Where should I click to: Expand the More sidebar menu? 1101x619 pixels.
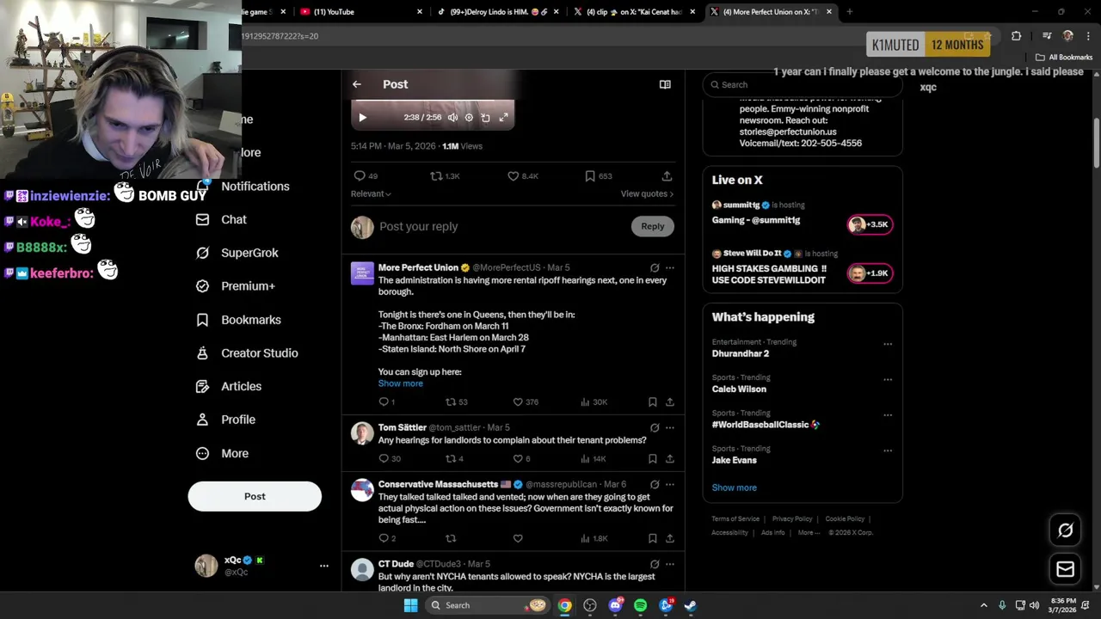pyautogui.click(x=223, y=453)
